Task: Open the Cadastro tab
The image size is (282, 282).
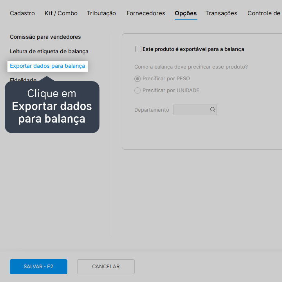Action: [22, 13]
